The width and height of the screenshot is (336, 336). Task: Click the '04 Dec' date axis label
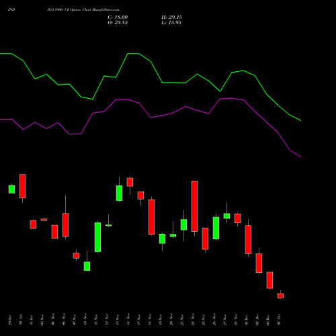(x=279, y=320)
